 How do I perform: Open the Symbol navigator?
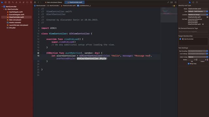point(9,2)
